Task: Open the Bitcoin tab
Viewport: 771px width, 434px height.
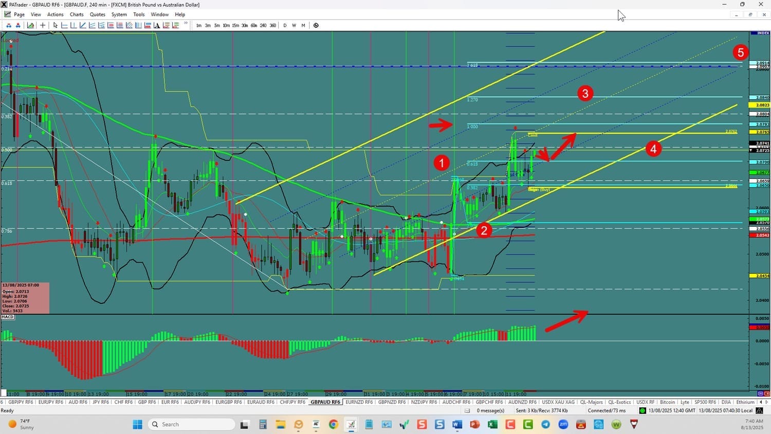Action: tap(667, 402)
